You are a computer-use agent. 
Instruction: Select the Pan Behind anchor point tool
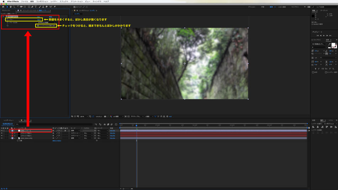(25, 7)
